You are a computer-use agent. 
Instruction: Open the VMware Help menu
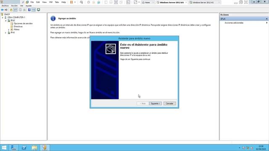(63, 2)
